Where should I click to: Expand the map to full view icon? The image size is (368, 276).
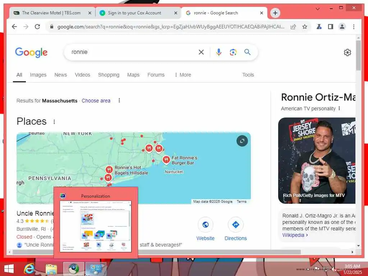point(242,141)
